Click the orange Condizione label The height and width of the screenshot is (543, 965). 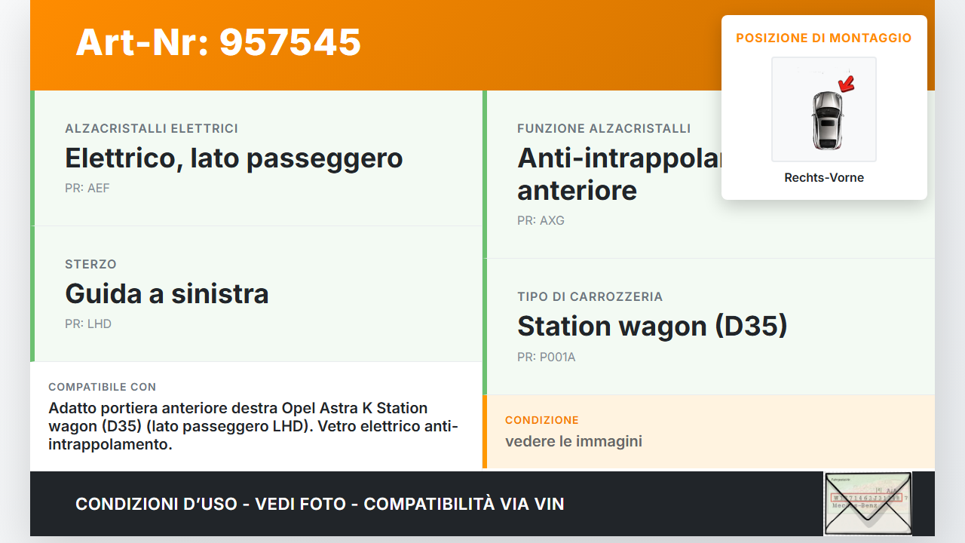[x=541, y=420]
